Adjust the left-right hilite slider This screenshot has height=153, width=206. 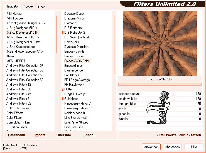(160, 104)
